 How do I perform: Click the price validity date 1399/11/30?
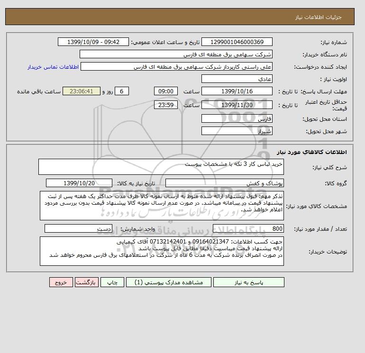tap(237, 105)
